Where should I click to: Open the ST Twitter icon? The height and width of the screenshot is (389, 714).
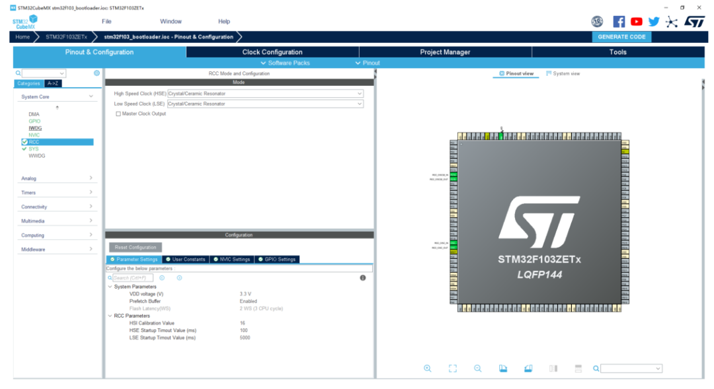click(654, 21)
